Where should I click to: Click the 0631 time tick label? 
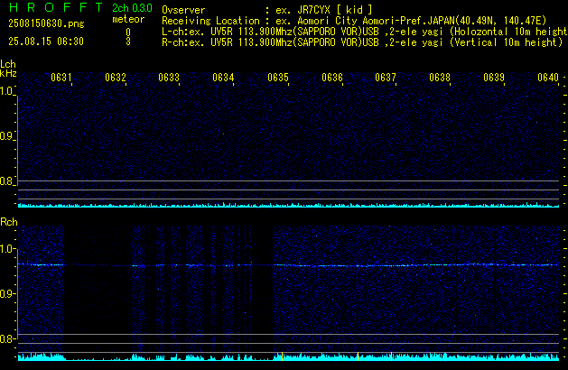point(61,78)
